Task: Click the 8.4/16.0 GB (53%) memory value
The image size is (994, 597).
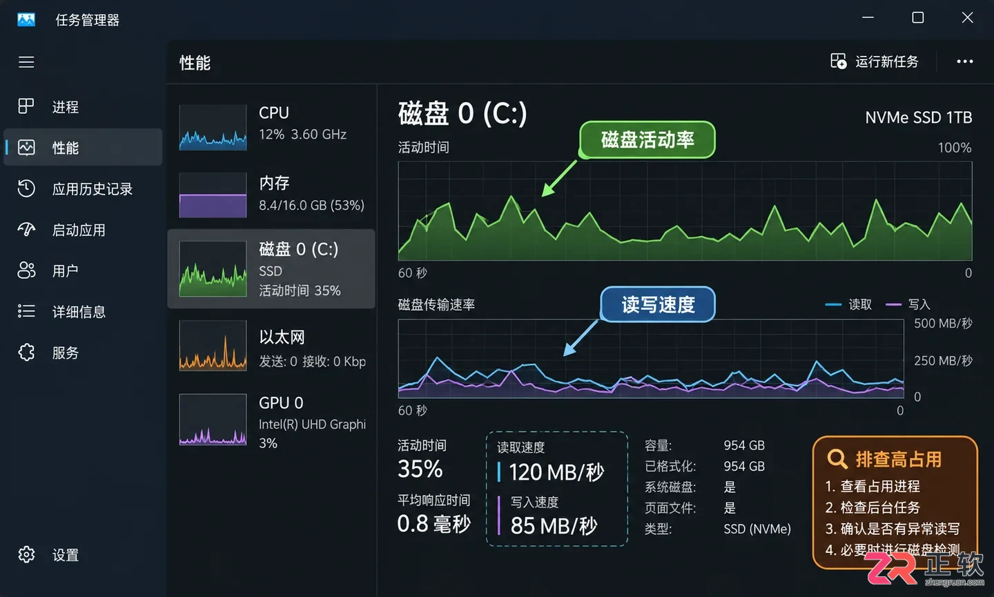Action: [311, 205]
